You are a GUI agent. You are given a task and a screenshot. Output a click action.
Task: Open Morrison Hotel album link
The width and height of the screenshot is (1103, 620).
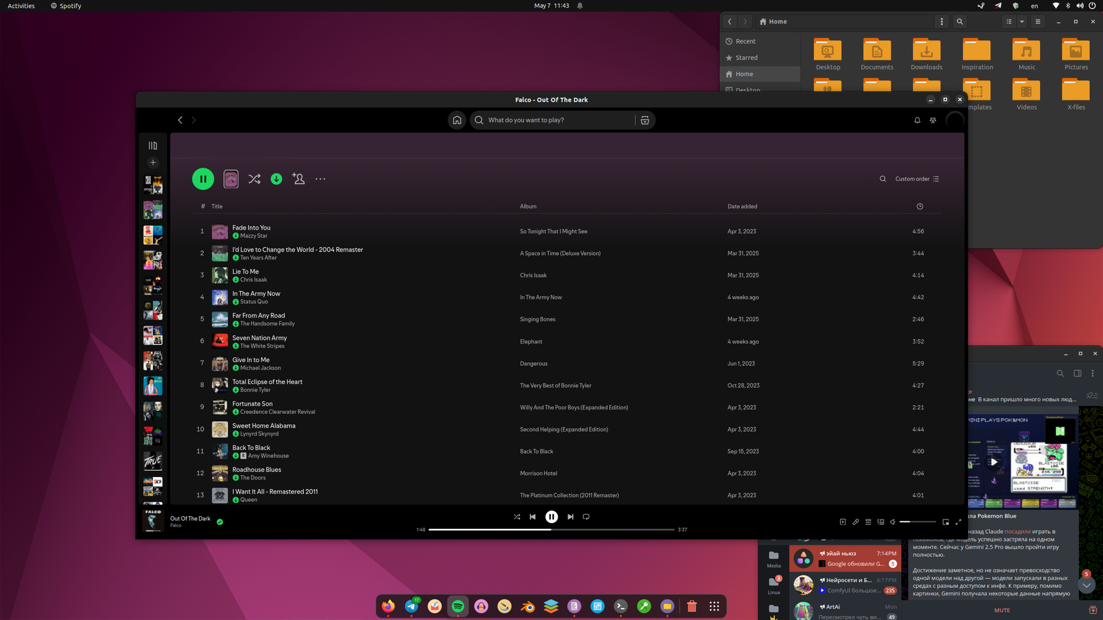point(538,474)
